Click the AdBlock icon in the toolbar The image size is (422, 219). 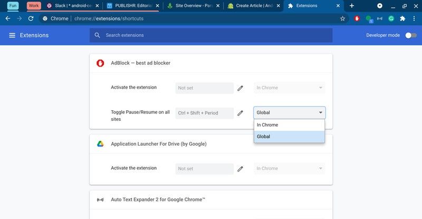[x=357, y=18]
